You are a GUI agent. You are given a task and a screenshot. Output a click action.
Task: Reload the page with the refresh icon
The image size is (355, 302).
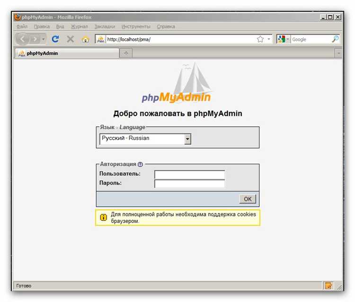(x=55, y=39)
